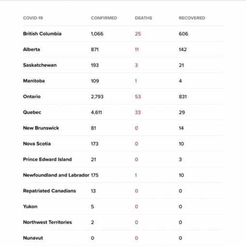Select the New Brunswick row label
This screenshot has width=246, height=246.
tap(41, 128)
